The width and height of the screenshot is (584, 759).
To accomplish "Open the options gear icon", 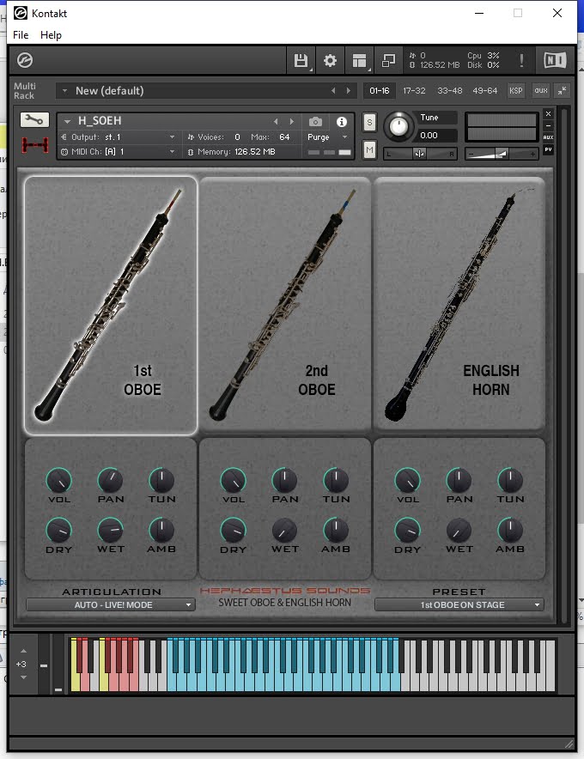I will coord(331,61).
